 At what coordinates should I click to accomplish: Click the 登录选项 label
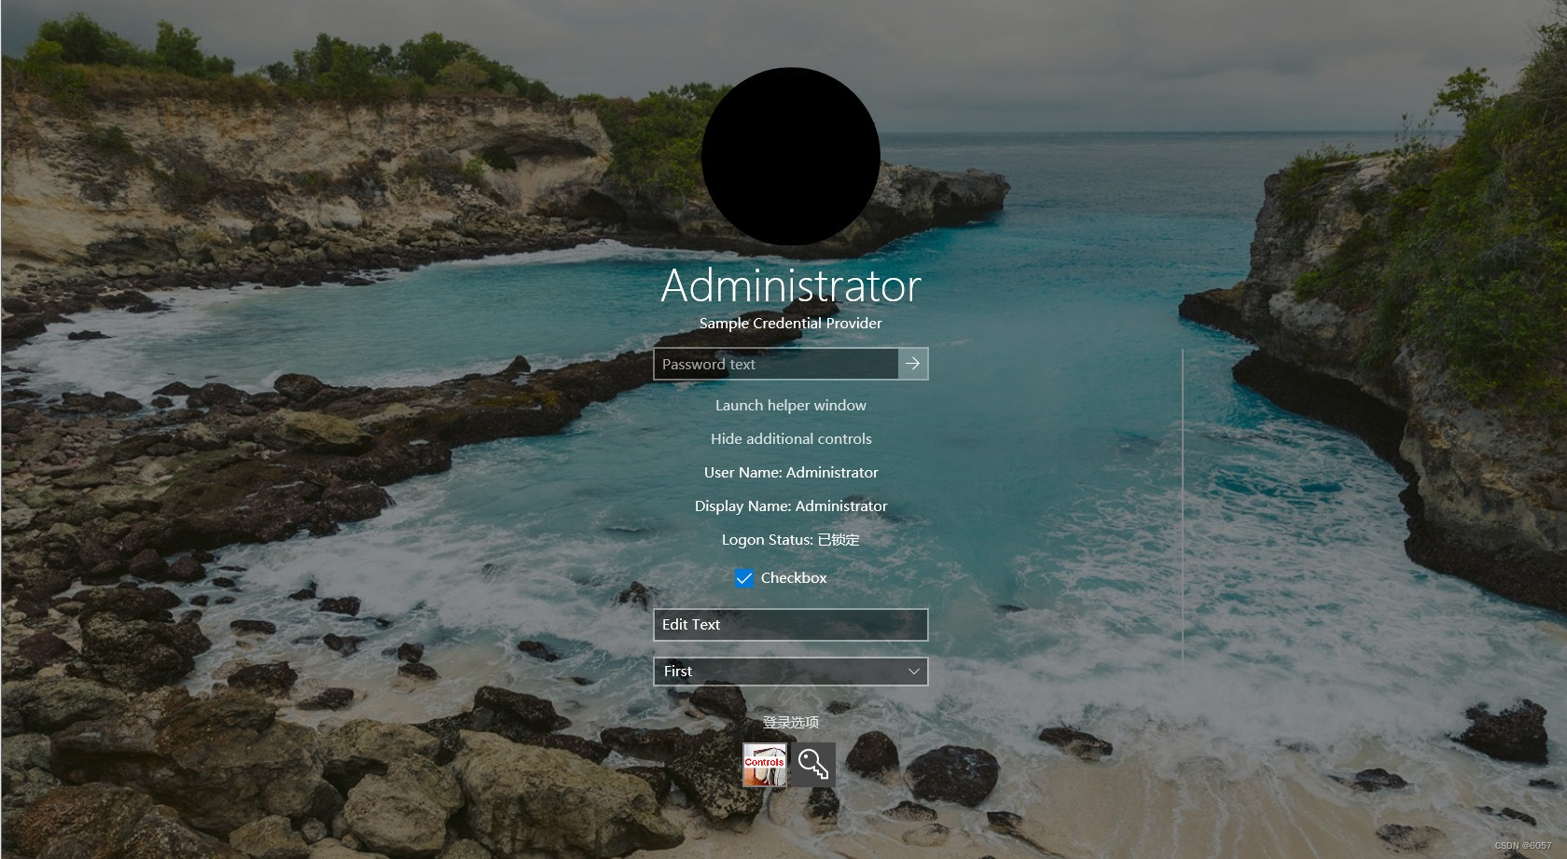point(791,722)
